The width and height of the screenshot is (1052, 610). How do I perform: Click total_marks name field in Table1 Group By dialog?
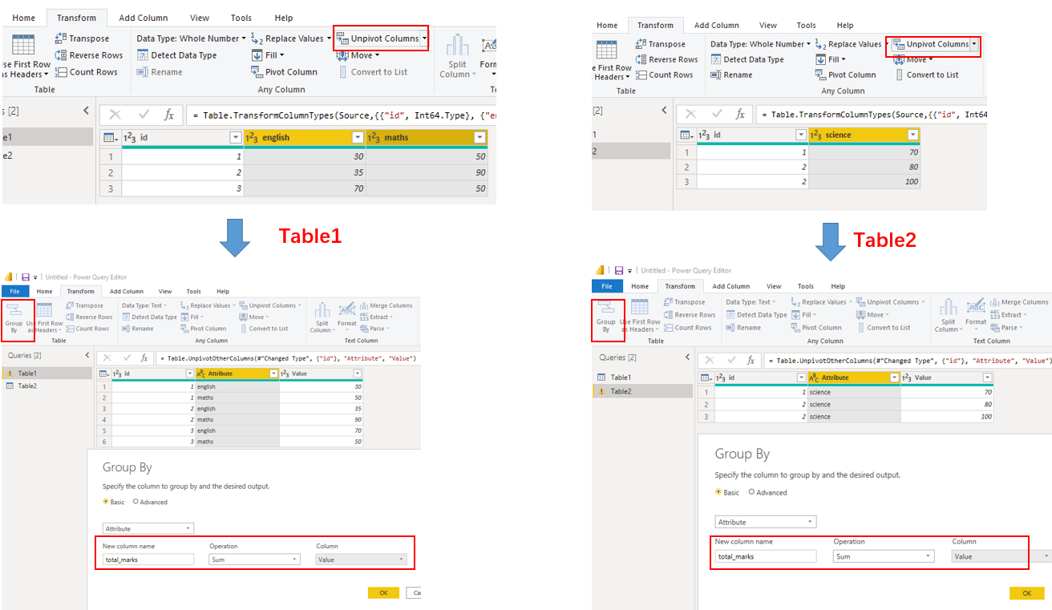pyautogui.click(x=148, y=560)
